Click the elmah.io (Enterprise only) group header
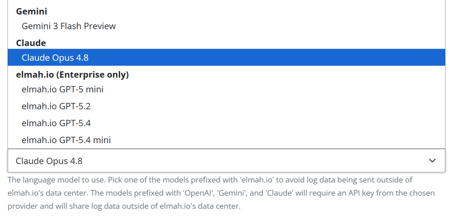Image resolution: width=453 pixels, height=216 pixels. coord(72,75)
